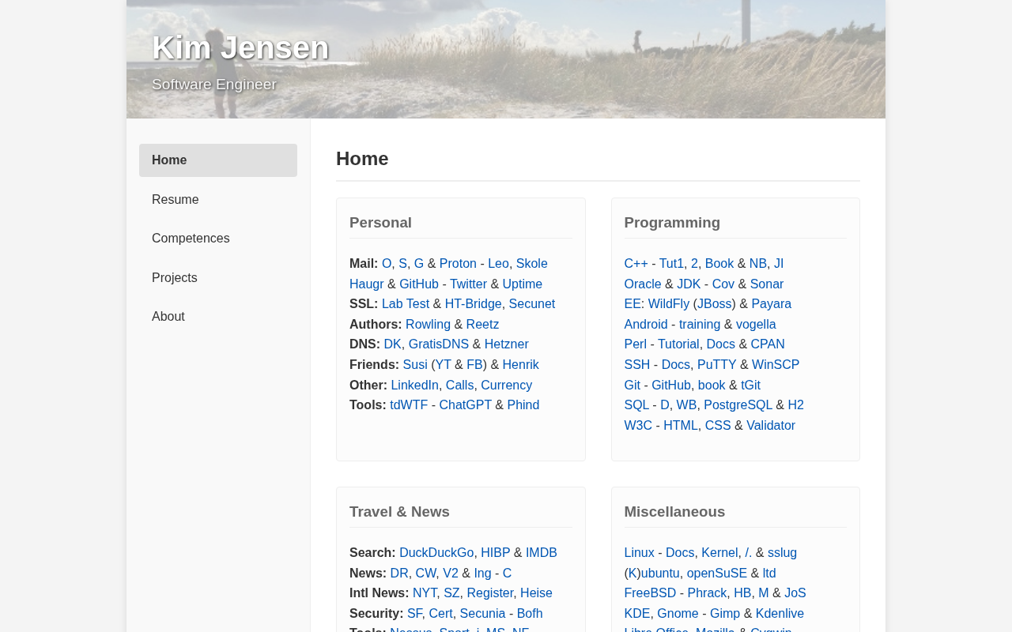The width and height of the screenshot is (1012, 632).
Task: Open the Competences section
Action: (x=218, y=239)
